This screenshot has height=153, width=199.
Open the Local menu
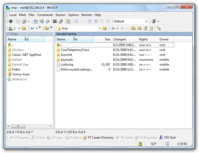[13, 15]
